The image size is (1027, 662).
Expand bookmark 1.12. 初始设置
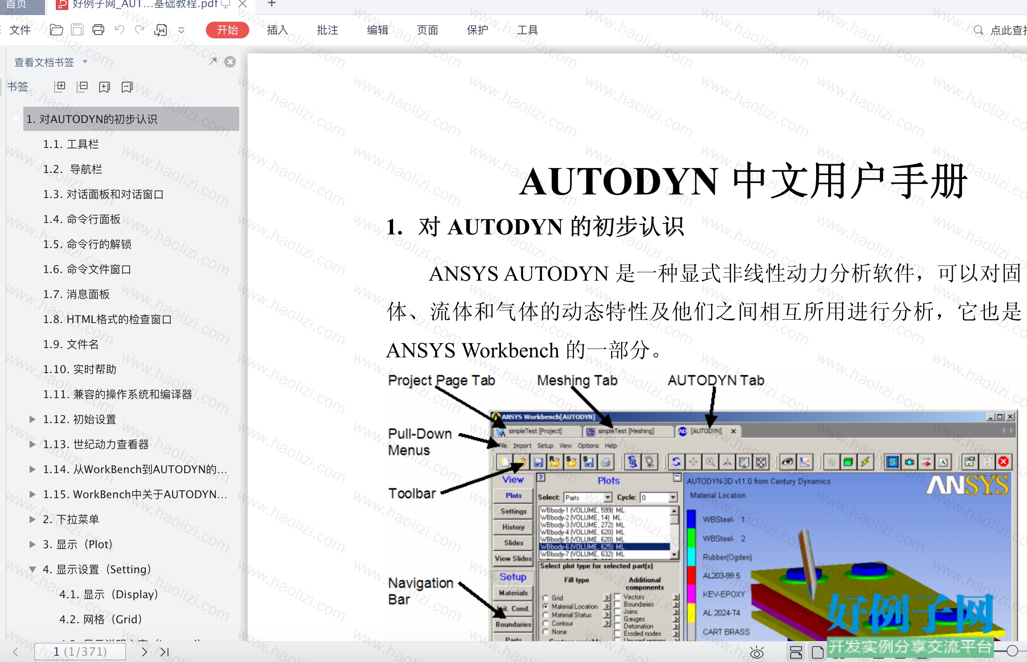[x=32, y=419]
